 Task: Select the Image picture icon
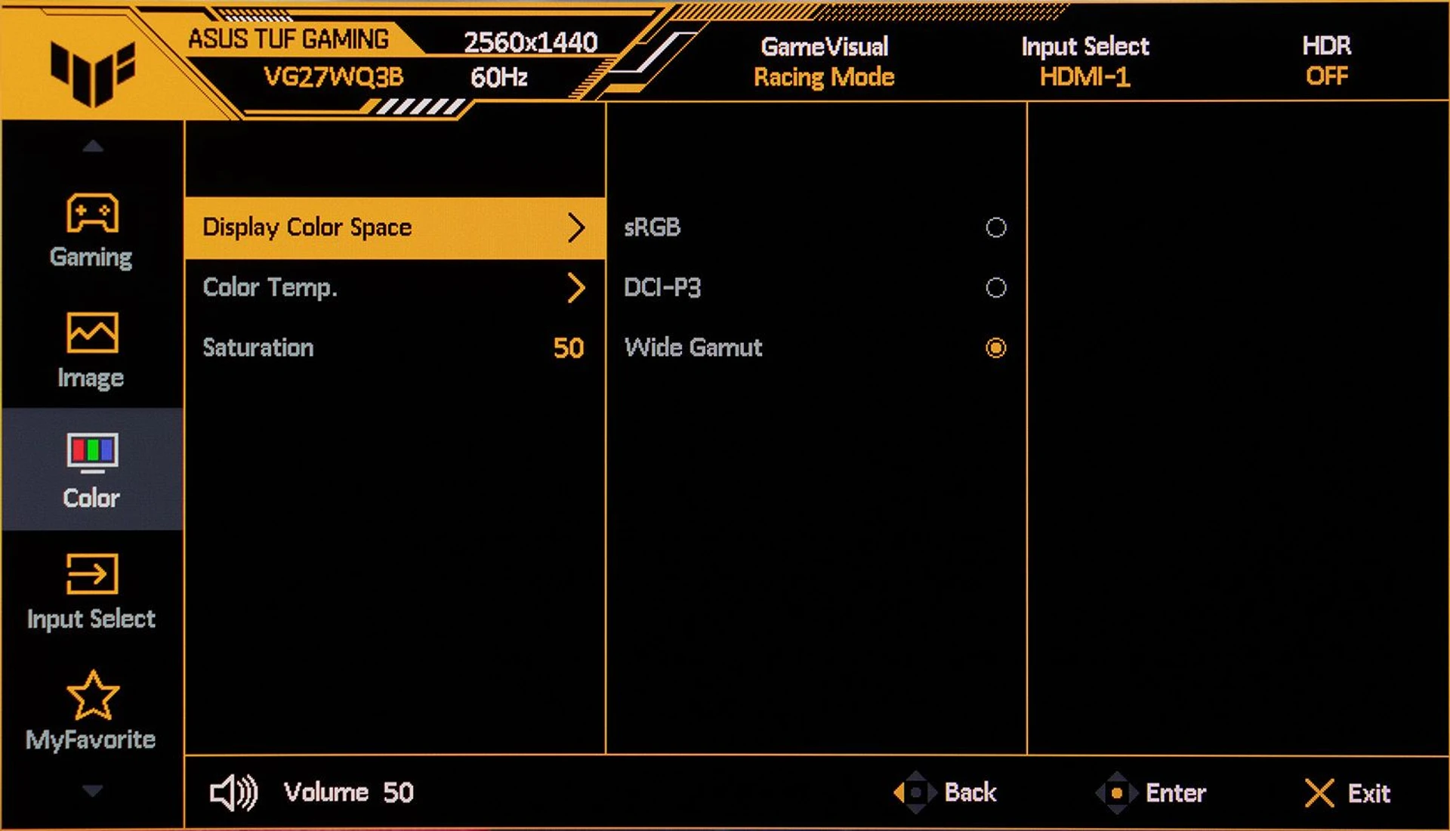pos(92,332)
